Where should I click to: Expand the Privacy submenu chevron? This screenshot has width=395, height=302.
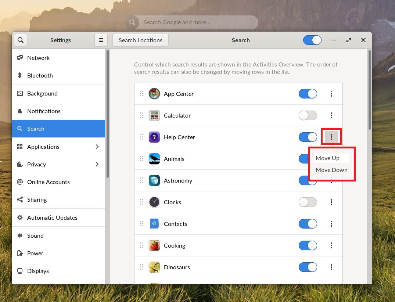(x=97, y=164)
